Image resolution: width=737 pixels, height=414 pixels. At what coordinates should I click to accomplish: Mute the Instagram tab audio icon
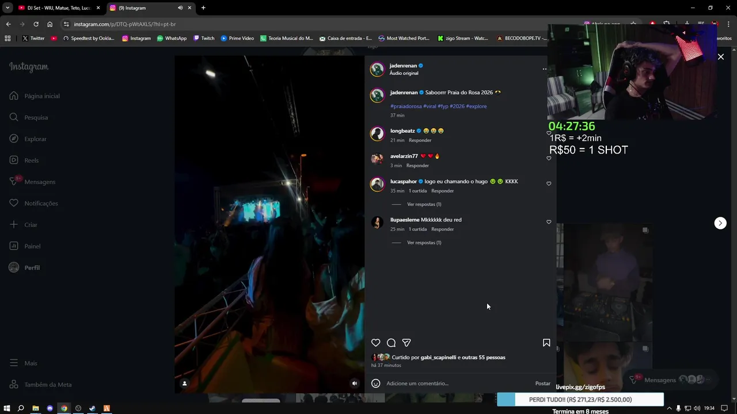coord(180,8)
